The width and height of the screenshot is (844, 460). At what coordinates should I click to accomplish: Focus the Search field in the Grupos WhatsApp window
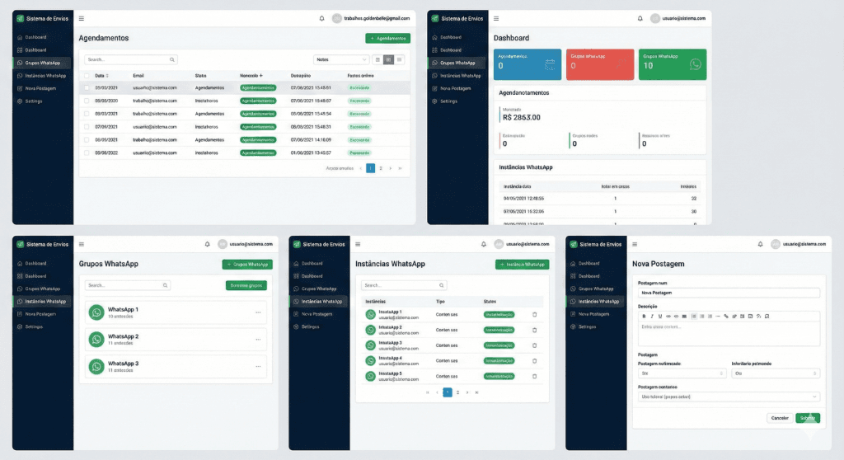(x=128, y=285)
